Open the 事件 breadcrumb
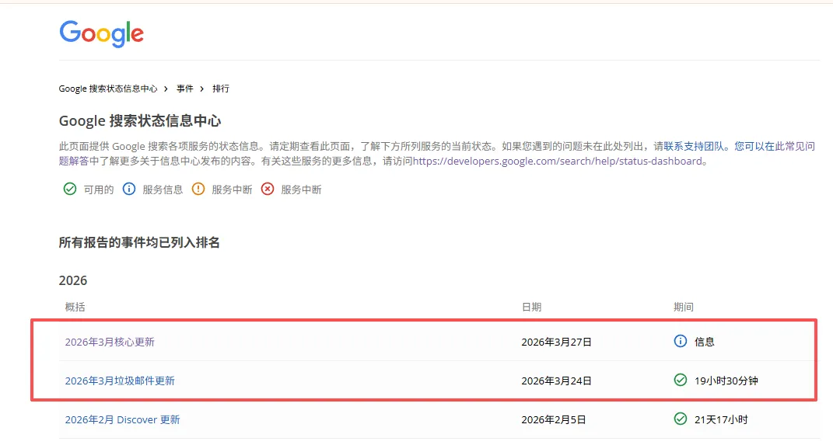Image resolution: width=833 pixels, height=445 pixels. (185, 89)
